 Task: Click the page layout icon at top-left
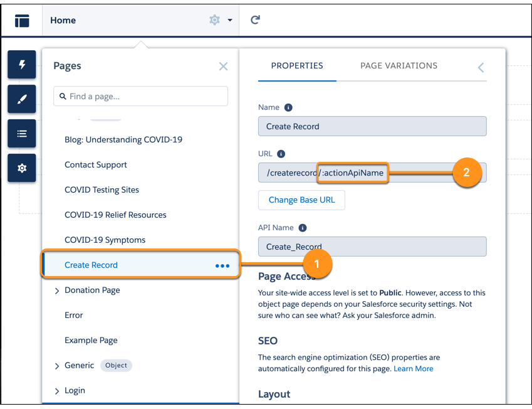[22, 20]
